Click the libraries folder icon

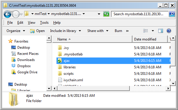(x=60, y=67)
